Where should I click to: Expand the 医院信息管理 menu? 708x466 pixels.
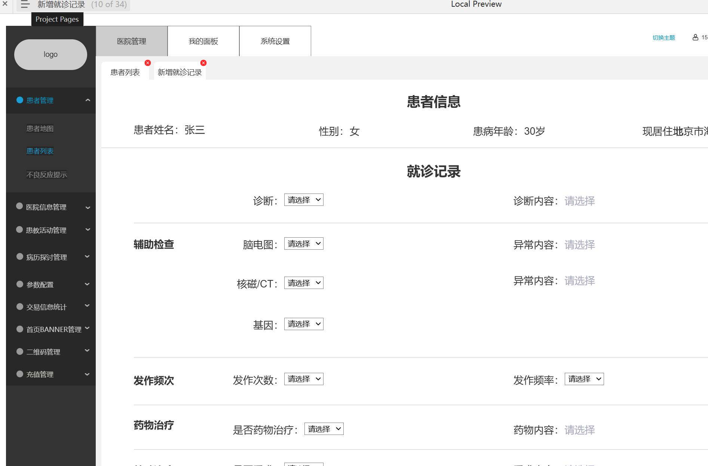88,207
